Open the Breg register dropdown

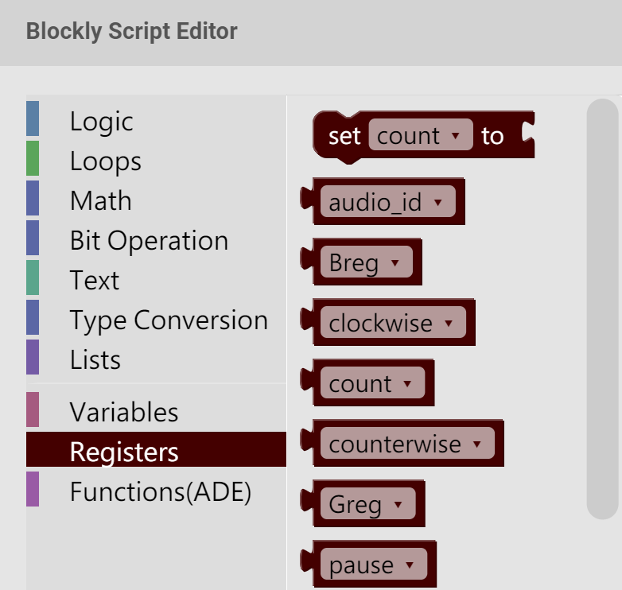pos(367,262)
